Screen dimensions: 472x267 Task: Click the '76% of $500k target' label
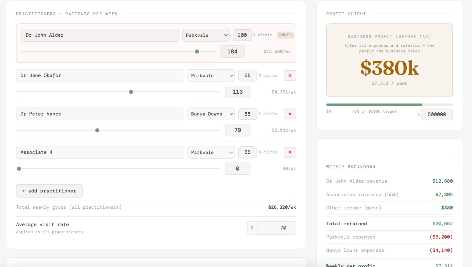click(374, 111)
